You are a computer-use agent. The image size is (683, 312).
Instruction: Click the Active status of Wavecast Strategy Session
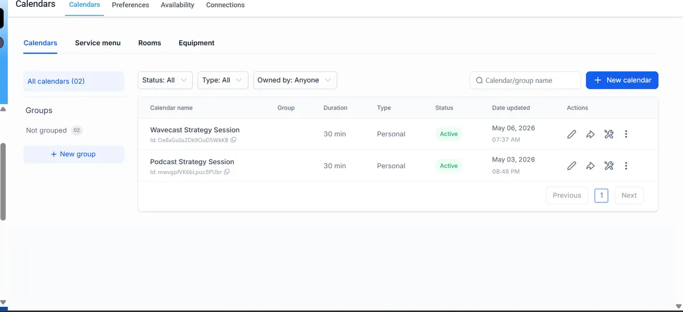tap(449, 134)
